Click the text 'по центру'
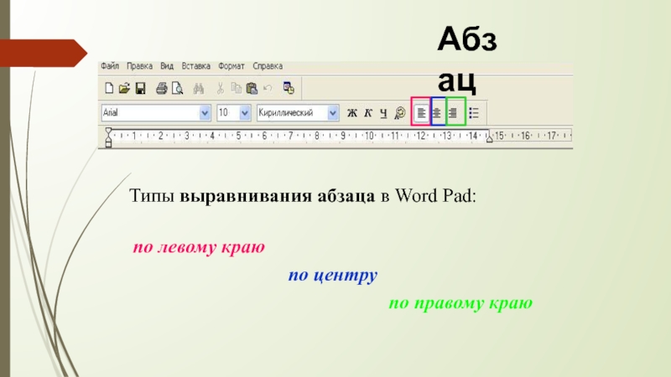671x377 pixels. pyautogui.click(x=333, y=275)
